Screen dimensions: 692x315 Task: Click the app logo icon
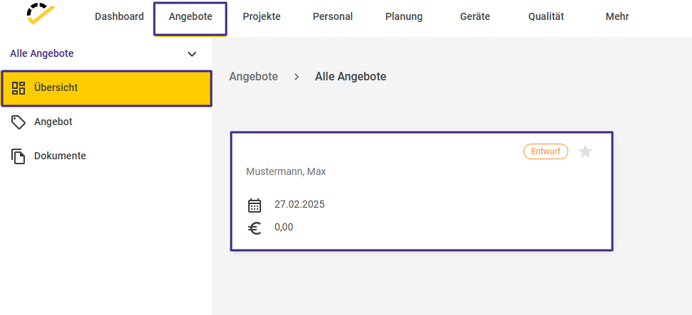pyautogui.click(x=41, y=14)
